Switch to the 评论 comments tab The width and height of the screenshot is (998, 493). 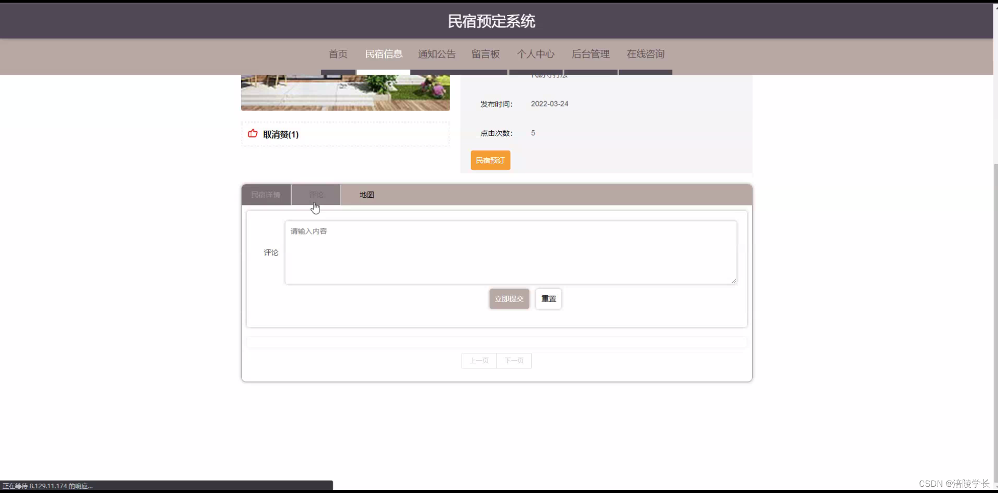[x=316, y=195]
